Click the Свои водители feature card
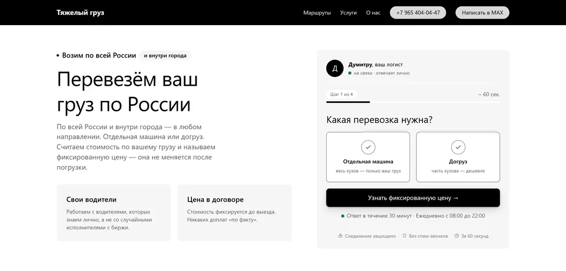This screenshot has width=566, height=271. click(x=114, y=213)
